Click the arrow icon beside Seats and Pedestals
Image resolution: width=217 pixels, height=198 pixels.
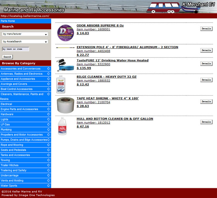(49, 150)
